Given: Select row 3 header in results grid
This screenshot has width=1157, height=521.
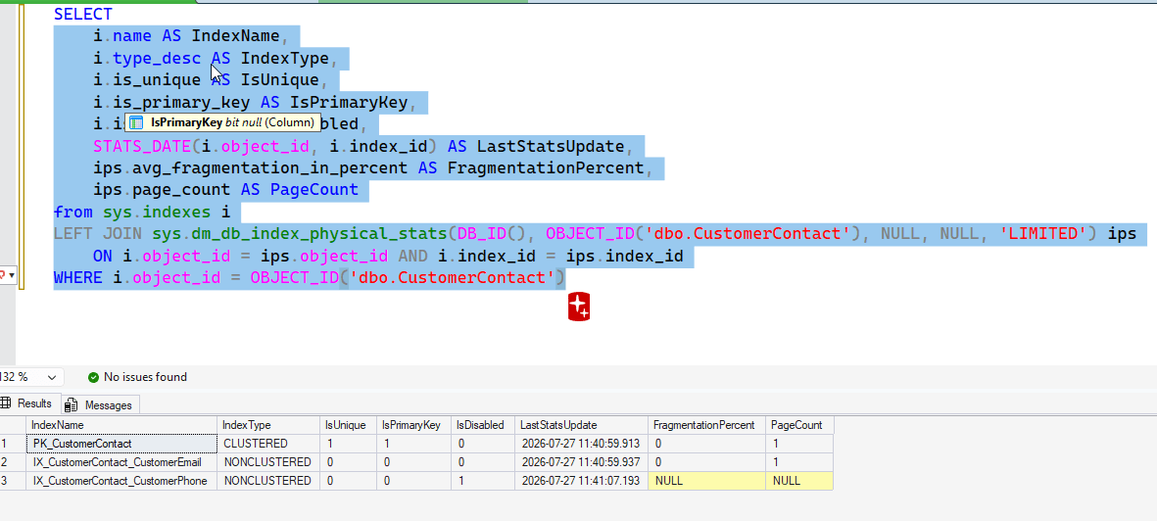Looking at the screenshot, I should point(13,481).
